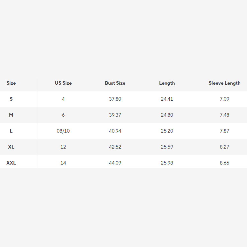Select the Bust Size column header
This screenshot has width=247, height=247.
click(115, 83)
